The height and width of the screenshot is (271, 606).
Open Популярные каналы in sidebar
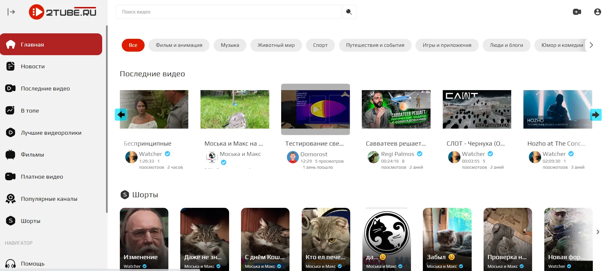49,199
